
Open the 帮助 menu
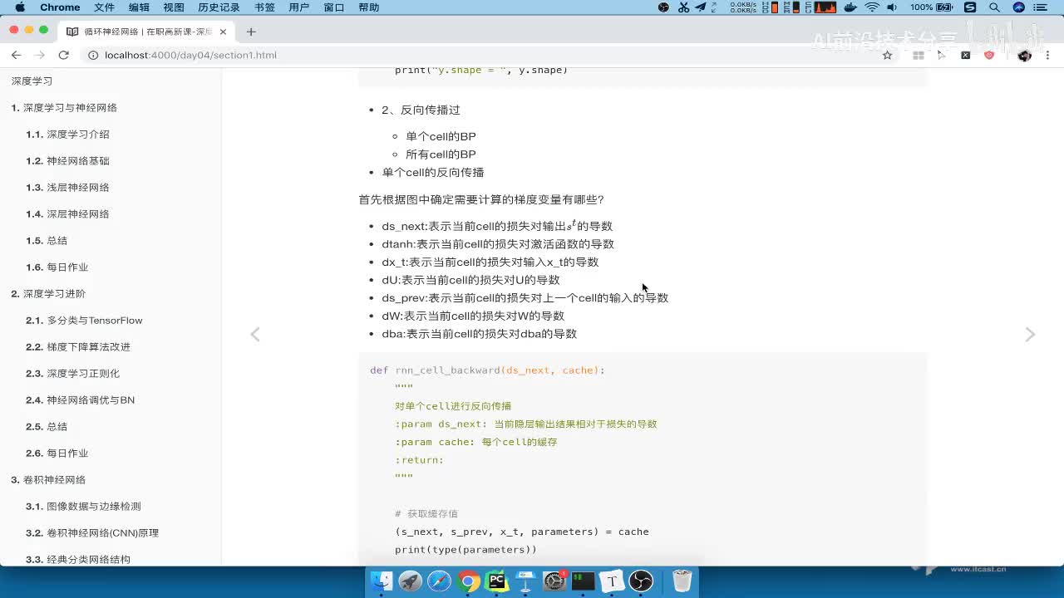coord(368,7)
